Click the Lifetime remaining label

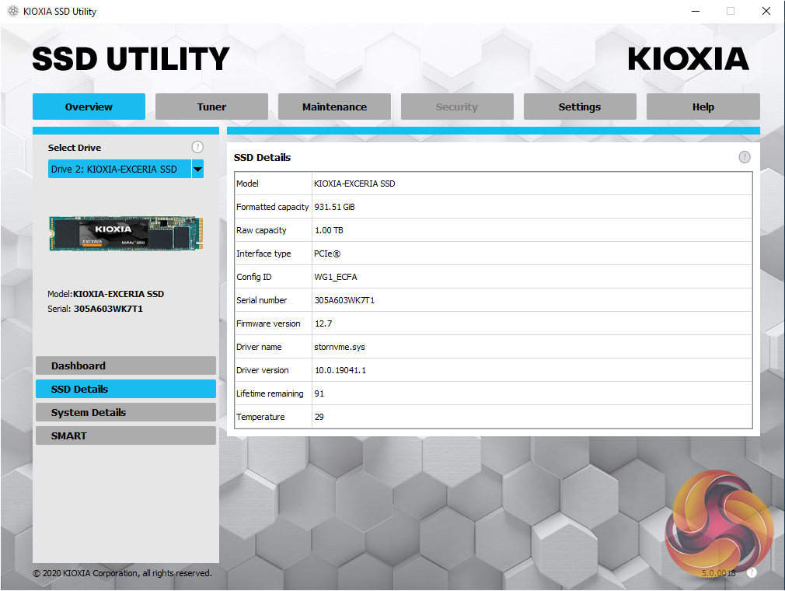click(x=270, y=393)
